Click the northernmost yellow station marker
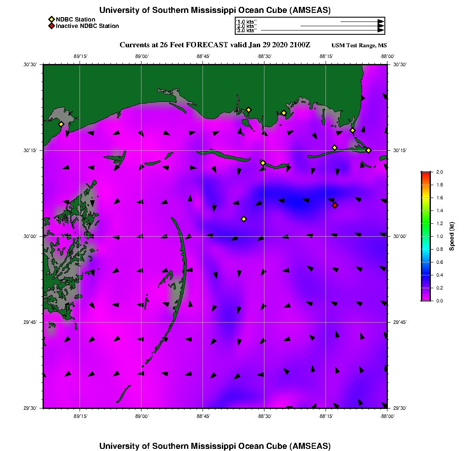This screenshot has height=451, width=473. (249, 110)
